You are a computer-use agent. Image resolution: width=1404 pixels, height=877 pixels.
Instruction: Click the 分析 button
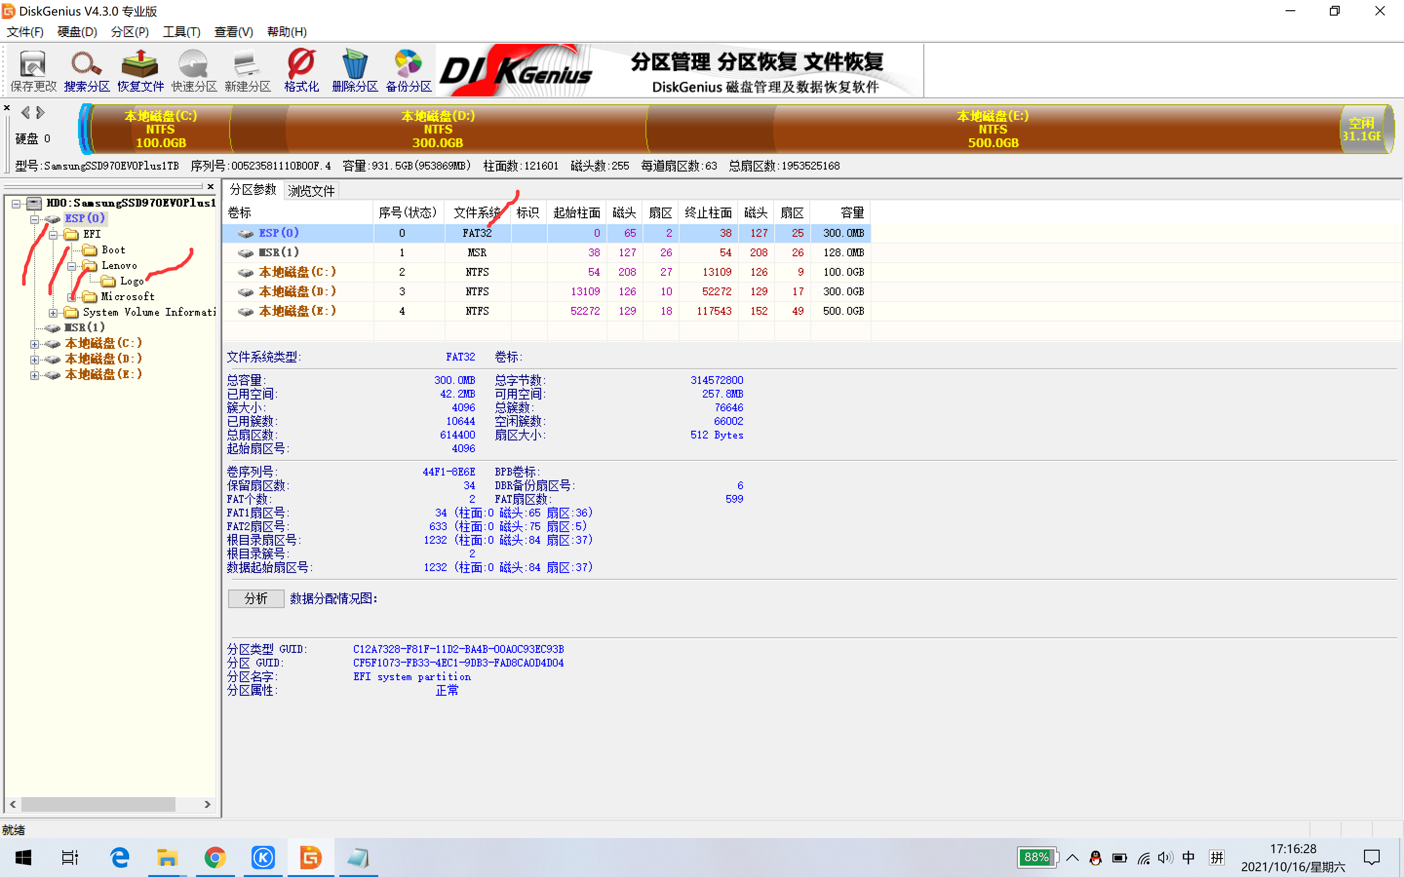click(256, 599)
